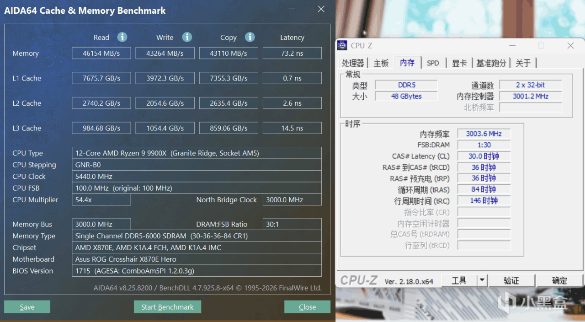
Task: Click the Save button in AIDA64
Action: click(27, 307)
